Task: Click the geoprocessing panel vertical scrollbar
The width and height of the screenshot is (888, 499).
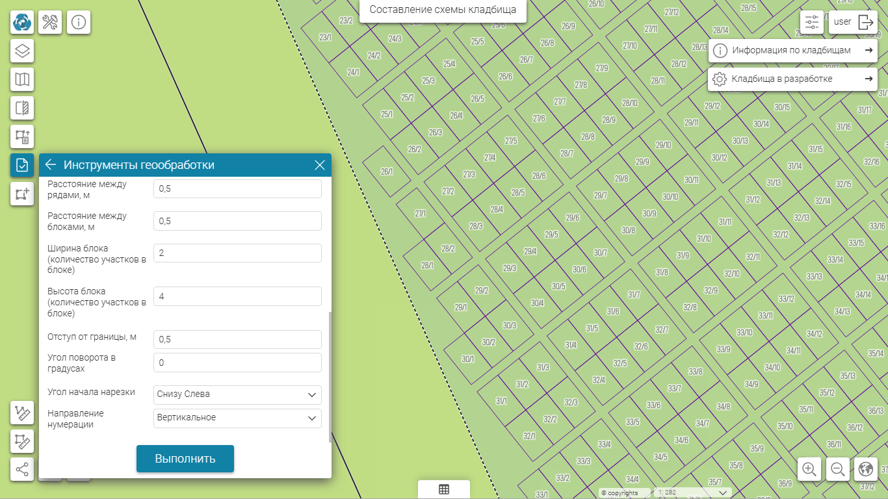Action: point(330,377)
